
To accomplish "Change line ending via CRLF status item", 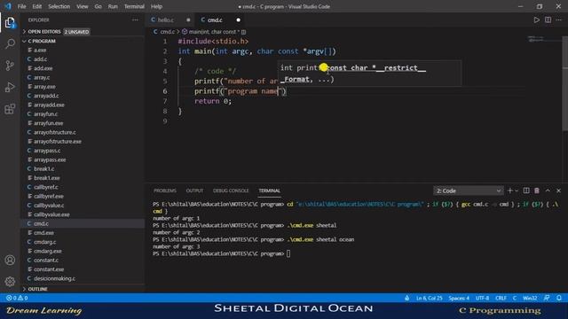I will click(501, 298).
